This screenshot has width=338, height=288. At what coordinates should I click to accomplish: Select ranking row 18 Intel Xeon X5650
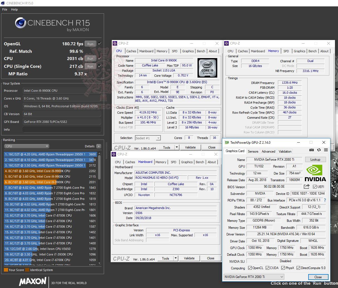point(50,249)
